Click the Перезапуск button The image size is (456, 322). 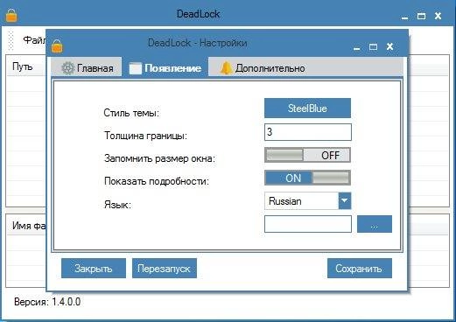pos(165,268)
